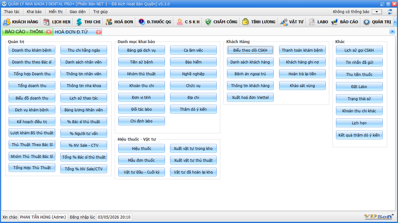Open the LABO toolbar icon
398x223 pixels.
pos(312,22)
